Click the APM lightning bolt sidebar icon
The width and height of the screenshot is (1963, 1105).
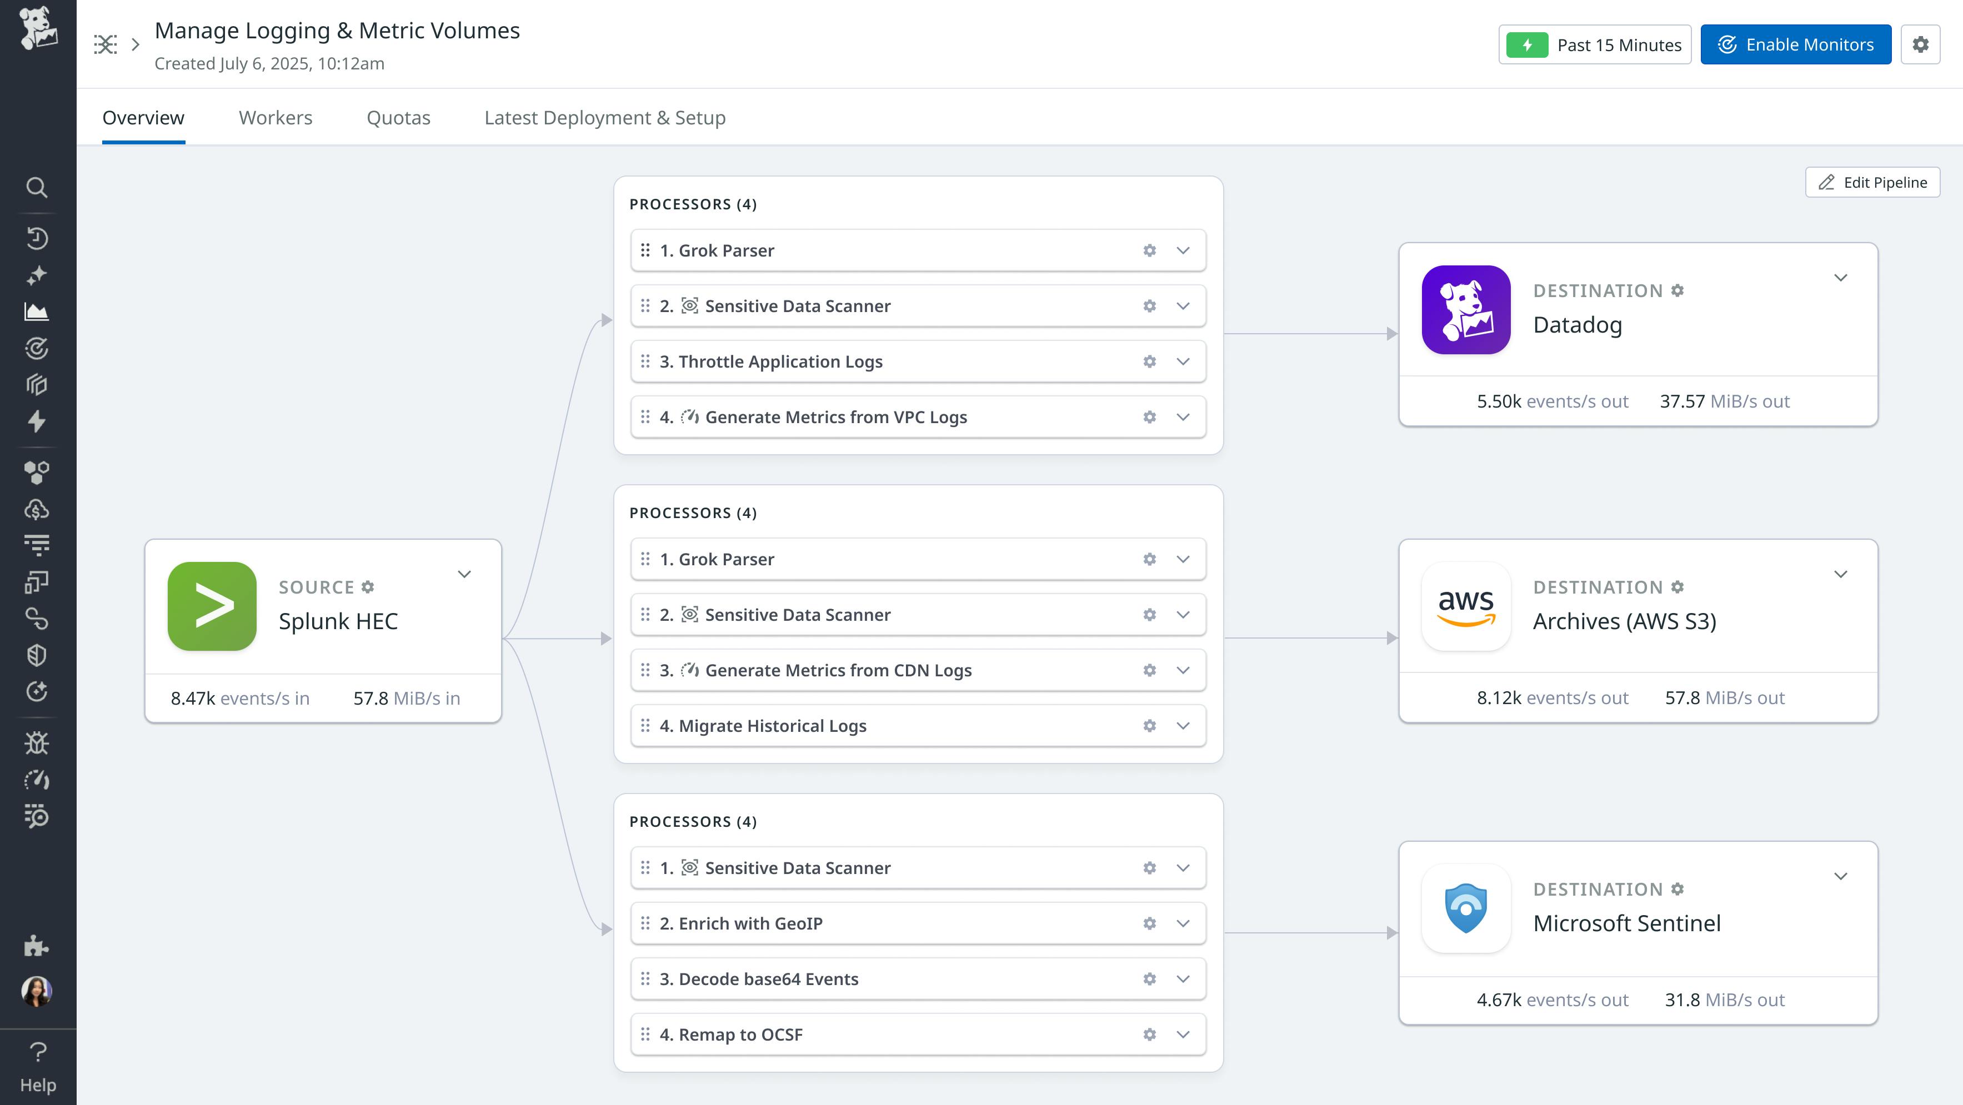click(x=37, y=421)
